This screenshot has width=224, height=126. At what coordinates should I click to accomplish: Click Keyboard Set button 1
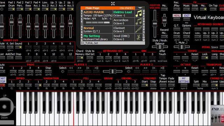(x=100, y=58)
